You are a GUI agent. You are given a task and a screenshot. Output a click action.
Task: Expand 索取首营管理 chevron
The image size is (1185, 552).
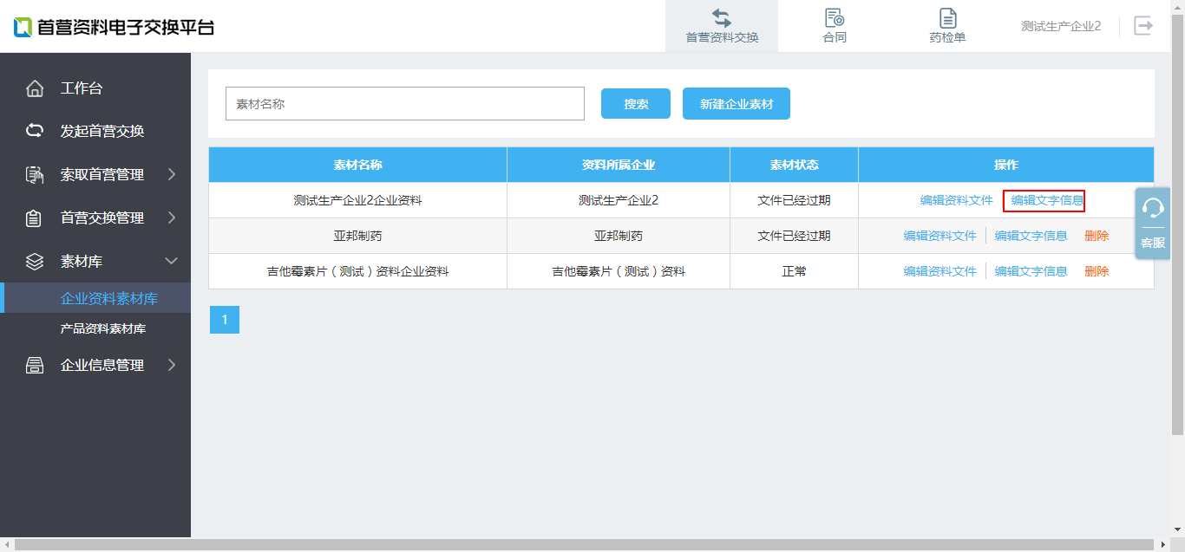(x=171, y=174)
